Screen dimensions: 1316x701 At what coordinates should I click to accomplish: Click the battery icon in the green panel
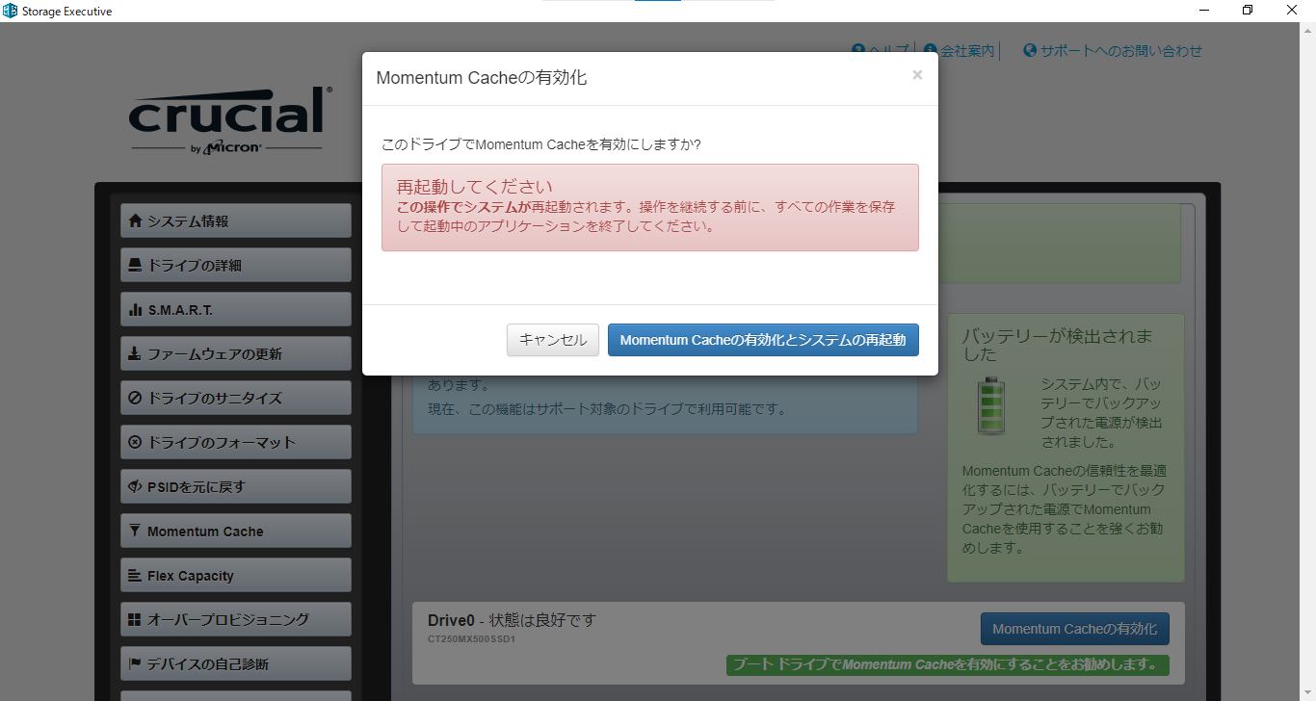pos(990,405)
